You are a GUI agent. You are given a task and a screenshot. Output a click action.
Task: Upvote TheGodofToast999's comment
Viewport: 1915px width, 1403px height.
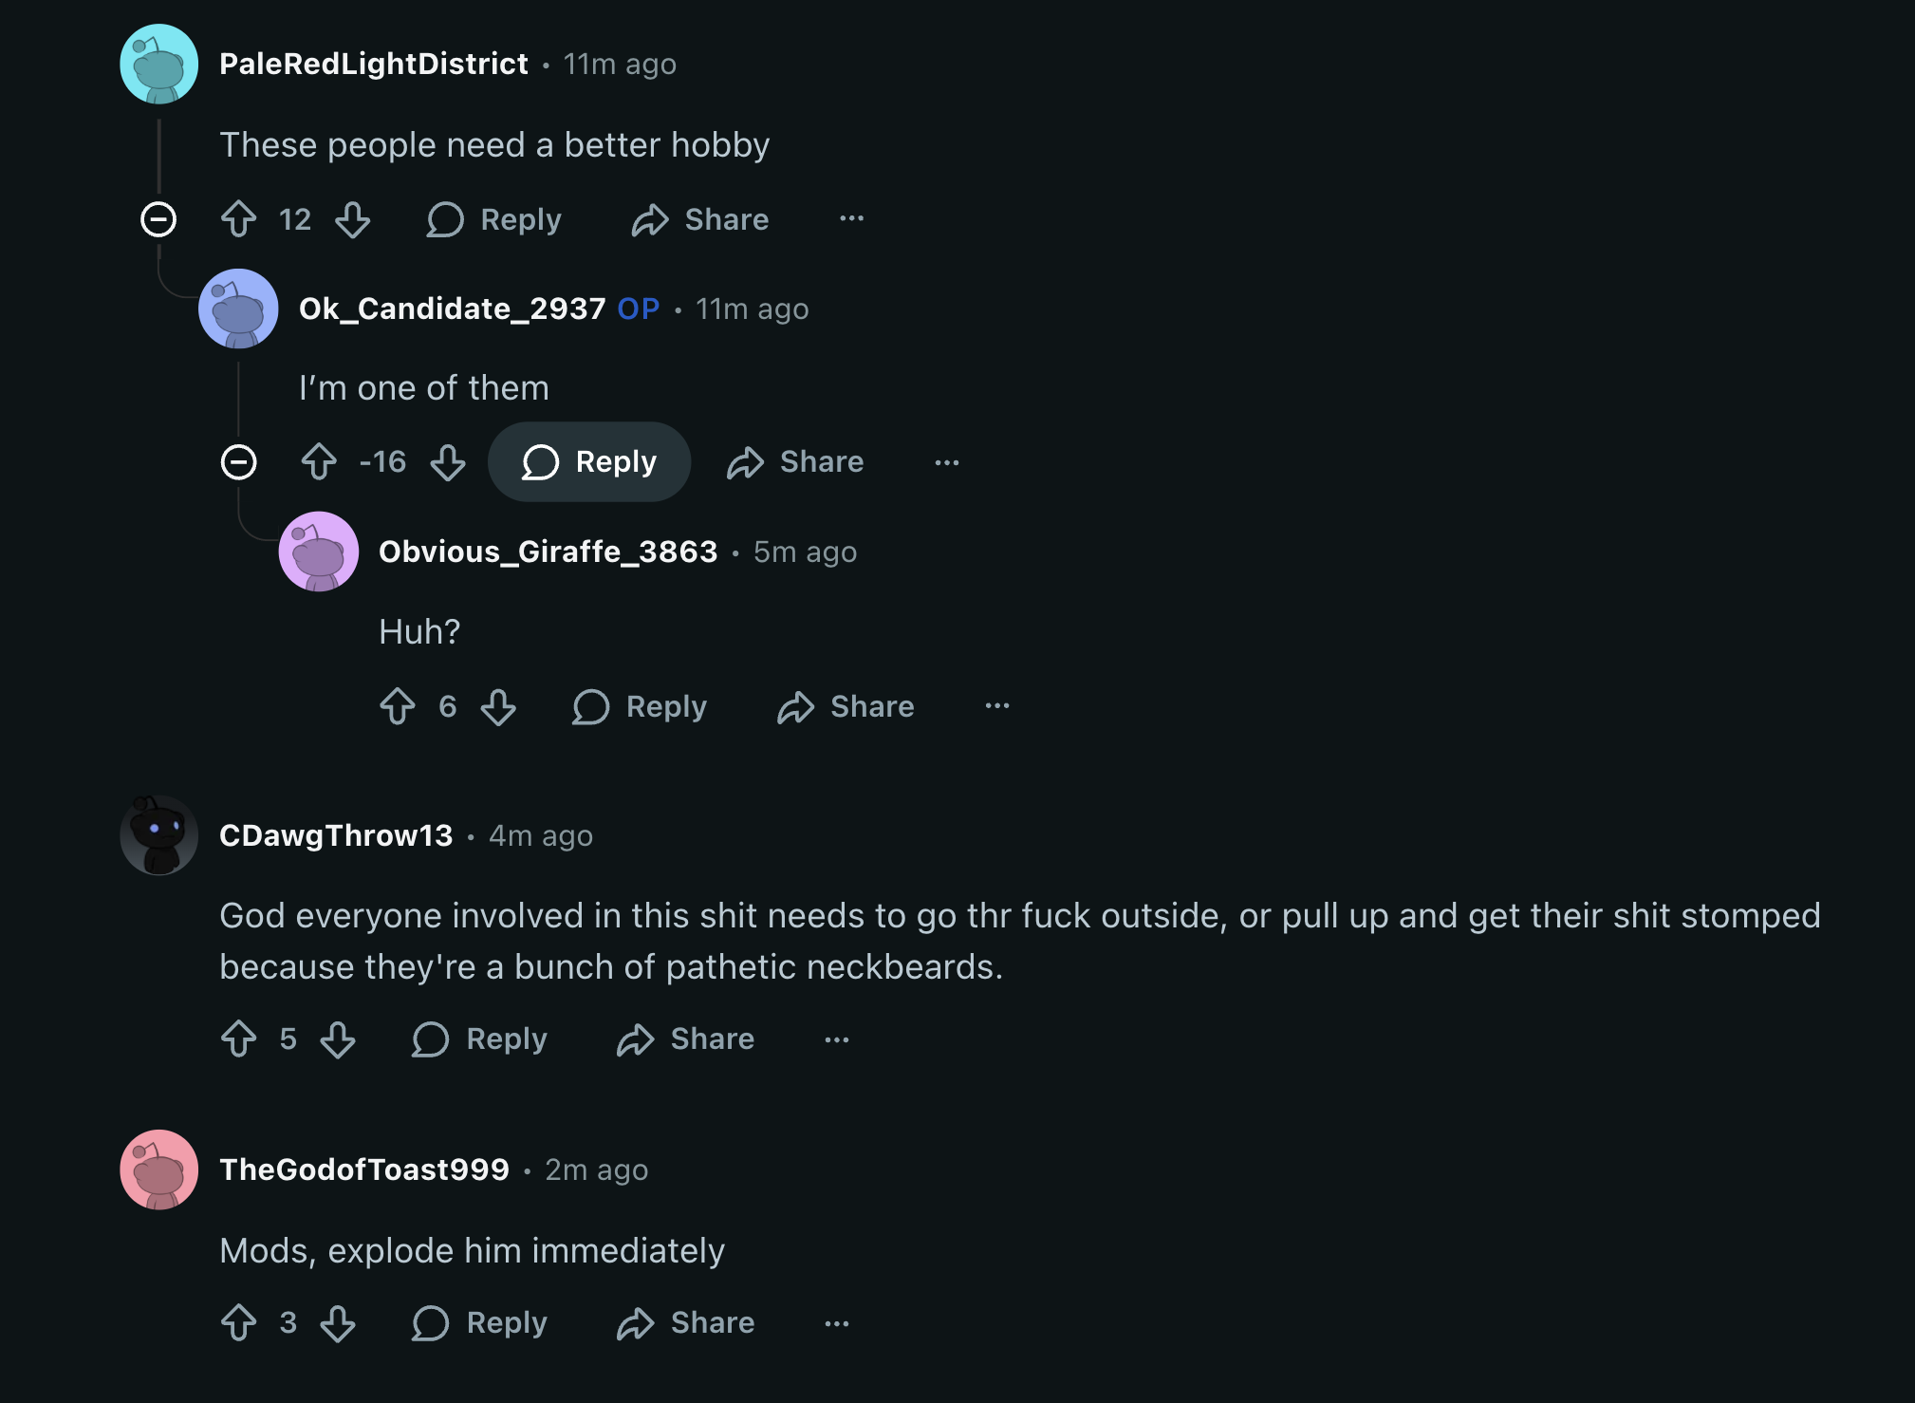point(238,1322)
